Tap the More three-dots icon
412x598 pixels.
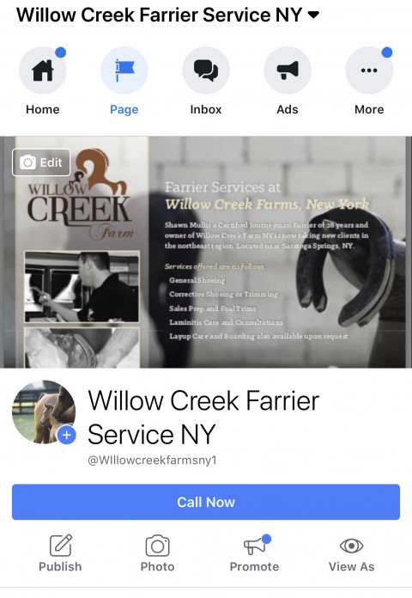[x=369, y=70]
